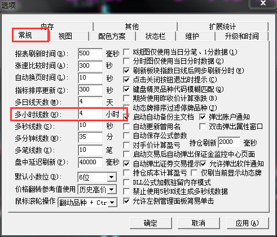Click the 报表刷新时间 input field

pyautogui.click(x=90, y=54)
